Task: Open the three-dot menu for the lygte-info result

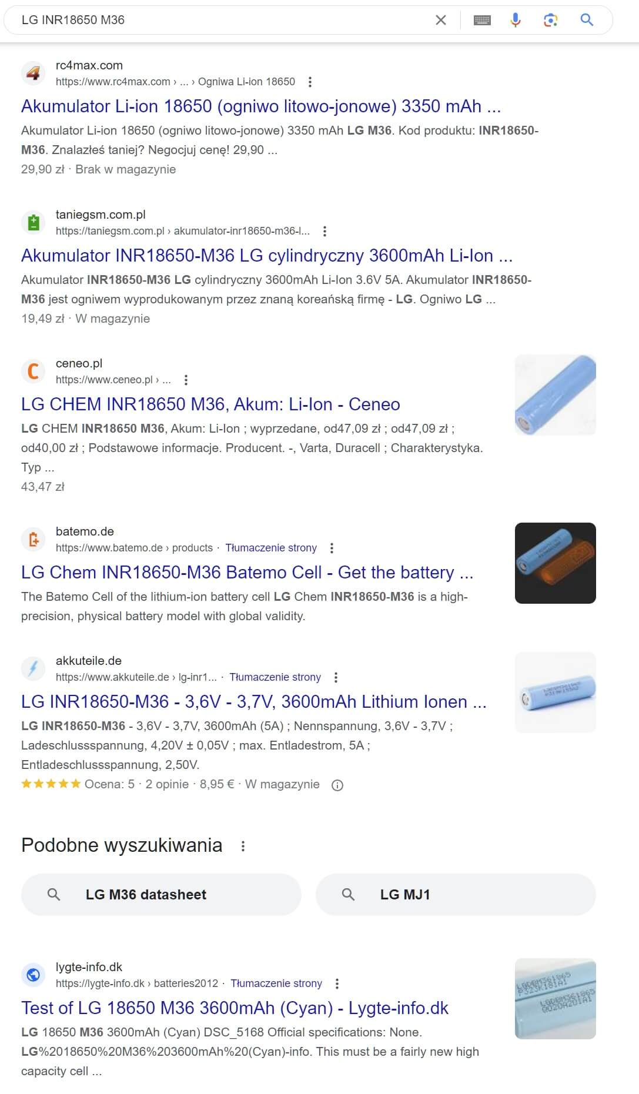Action: point(337,983)
